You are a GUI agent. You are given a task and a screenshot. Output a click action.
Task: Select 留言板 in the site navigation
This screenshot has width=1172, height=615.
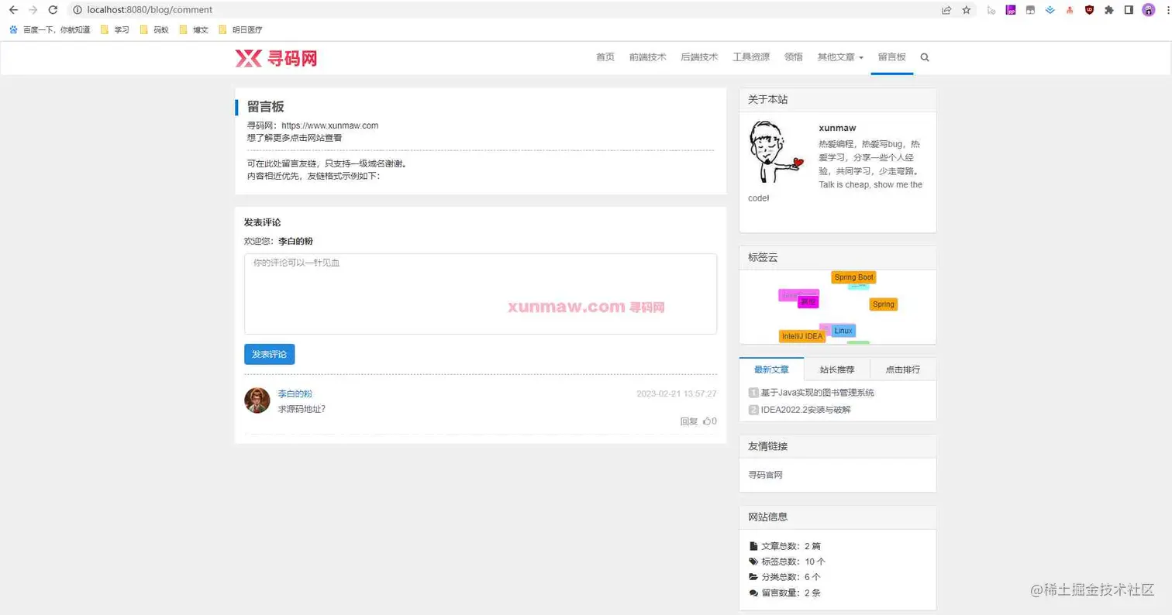891,57
